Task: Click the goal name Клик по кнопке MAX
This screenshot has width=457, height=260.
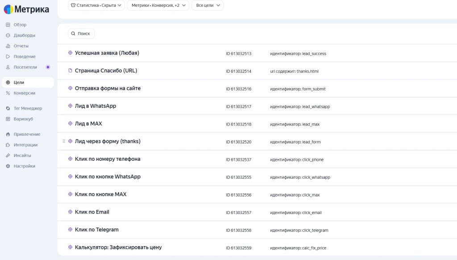Action: tap(100, 194)
